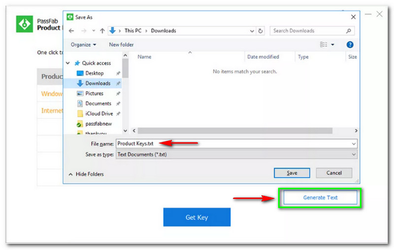
Task: Click the Back arrow in Save As dialog
Action: tap(71, 31)
